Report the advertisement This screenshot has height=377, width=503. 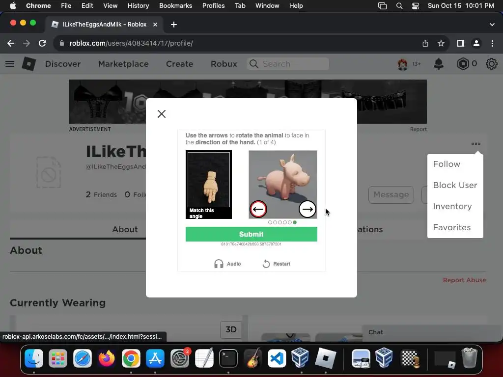[418, 129]
